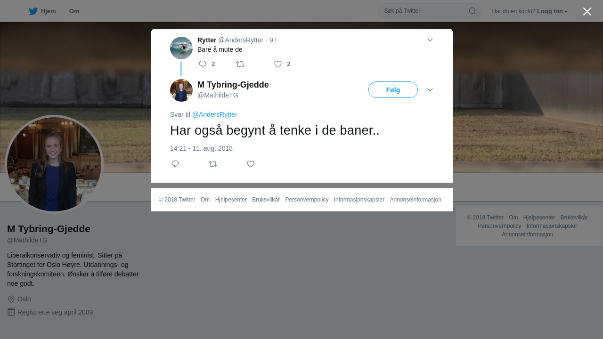Reply to Rytter's tweet
Image resolution: width=603 pixels, height=339 pixels.
(203, 64)
